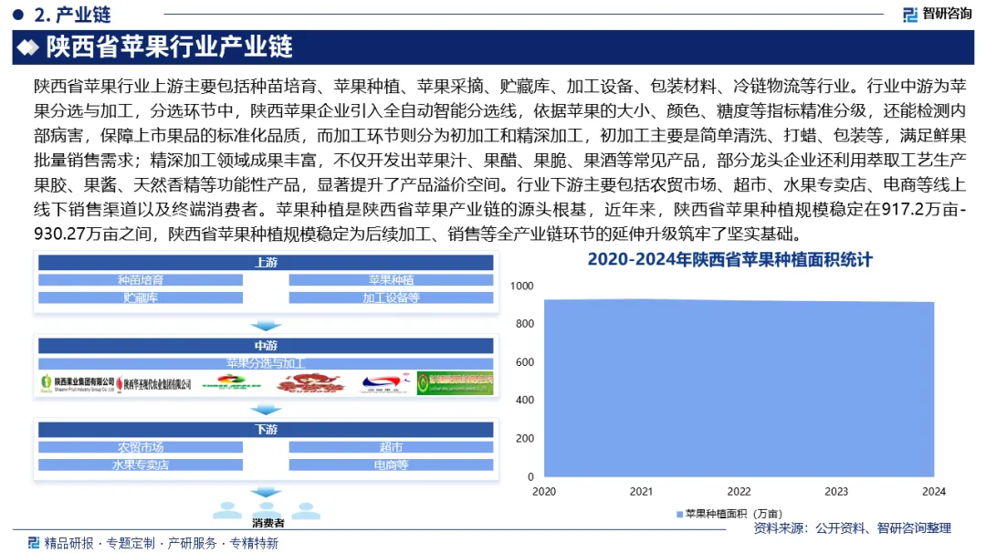986x553 pixels.
Task: Click the 加工设备等 box
Action: pos(391,297)
